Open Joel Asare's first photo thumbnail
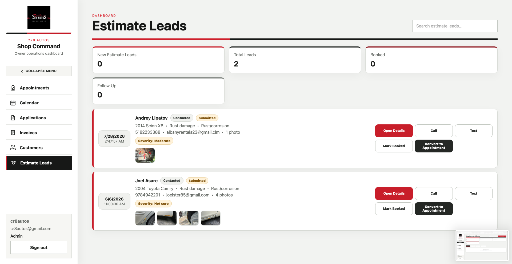Screen dimensions: 512x264 click(x=145, y=218)
